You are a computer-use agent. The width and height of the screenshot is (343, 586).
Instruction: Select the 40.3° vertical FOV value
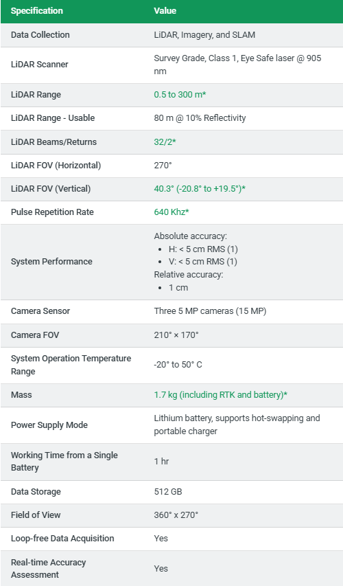pyautogui.click(x=200, y=189)
